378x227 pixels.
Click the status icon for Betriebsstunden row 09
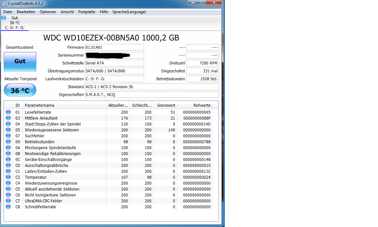(8, 142)
